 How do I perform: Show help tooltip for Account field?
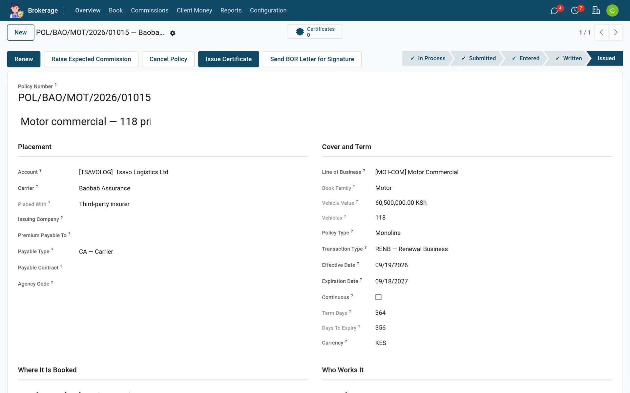point(40,171)
